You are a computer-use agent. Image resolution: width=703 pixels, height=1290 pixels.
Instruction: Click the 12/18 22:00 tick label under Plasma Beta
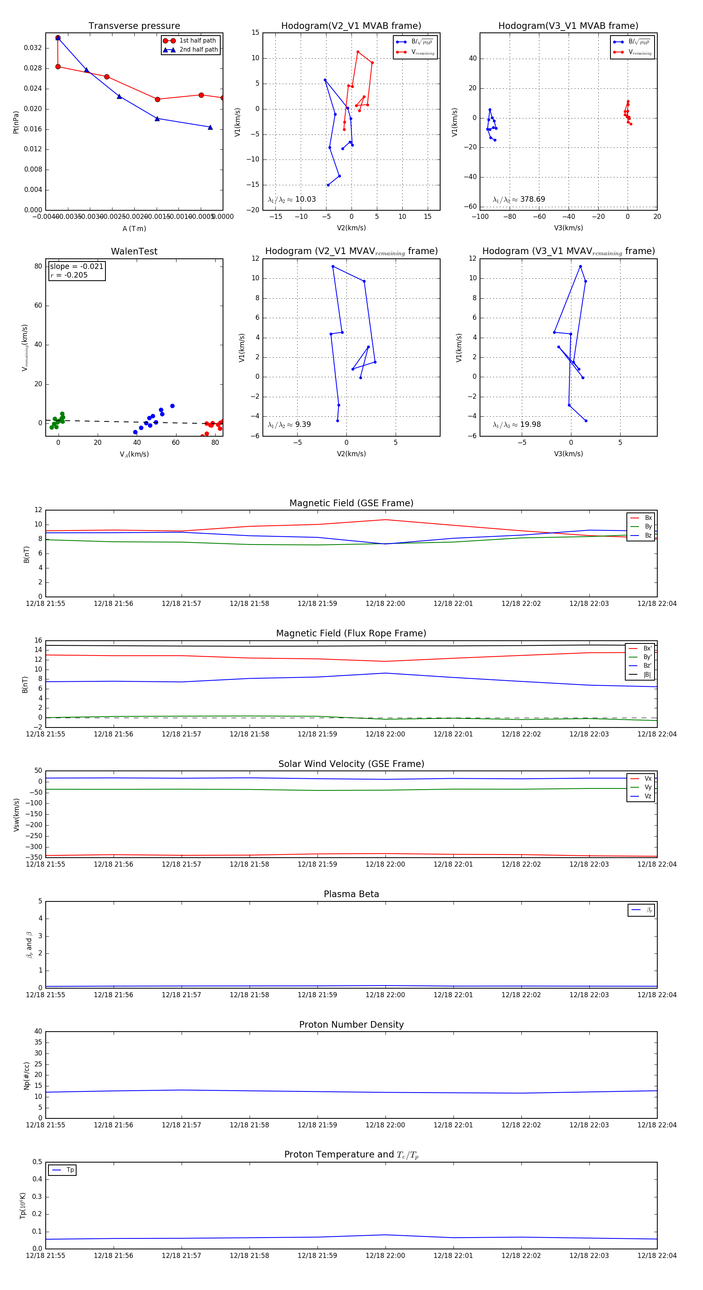tap(385, 994)
